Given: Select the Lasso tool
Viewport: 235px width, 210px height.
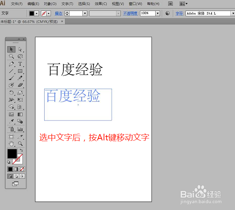Looking at the screenshot, I should click(20, 56).
